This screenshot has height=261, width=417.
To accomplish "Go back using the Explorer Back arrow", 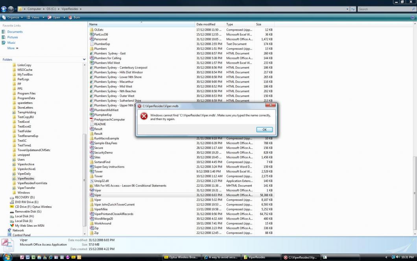I will point(4,9).
